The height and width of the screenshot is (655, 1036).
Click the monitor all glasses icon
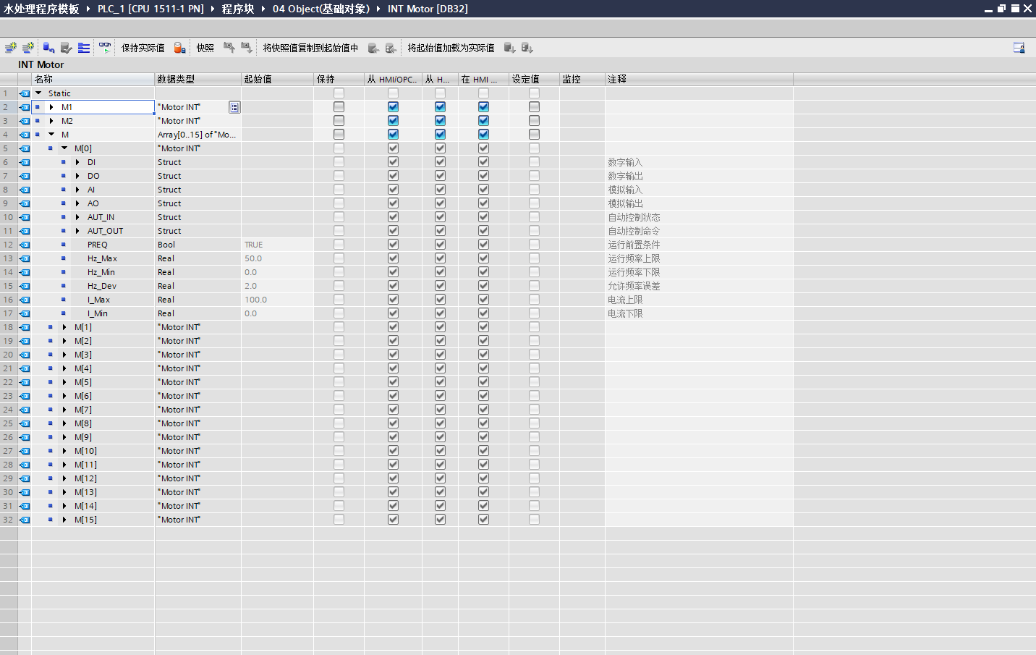(x=105, y=47)
